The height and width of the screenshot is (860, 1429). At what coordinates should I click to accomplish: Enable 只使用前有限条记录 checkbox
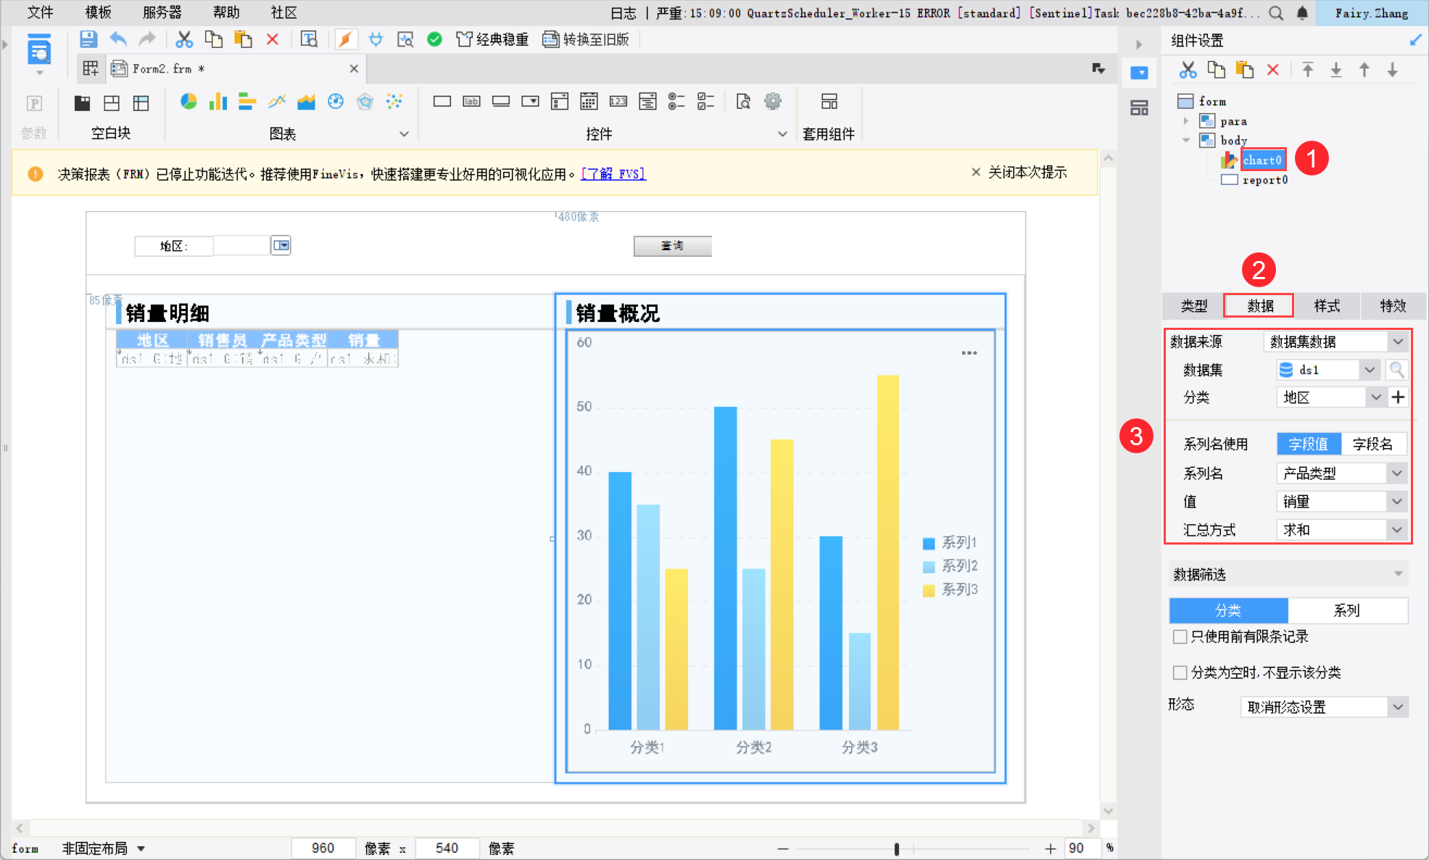1180,637
